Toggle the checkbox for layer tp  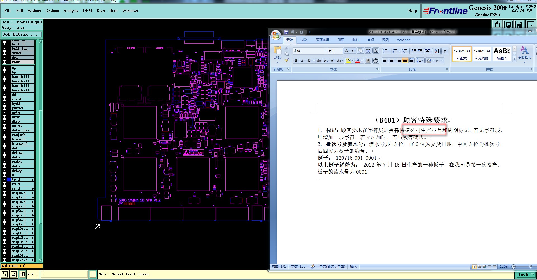coord(4,68)
